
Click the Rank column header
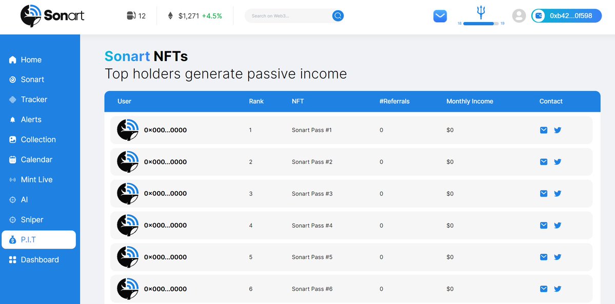pyautogui.click(x=256, y=101)
